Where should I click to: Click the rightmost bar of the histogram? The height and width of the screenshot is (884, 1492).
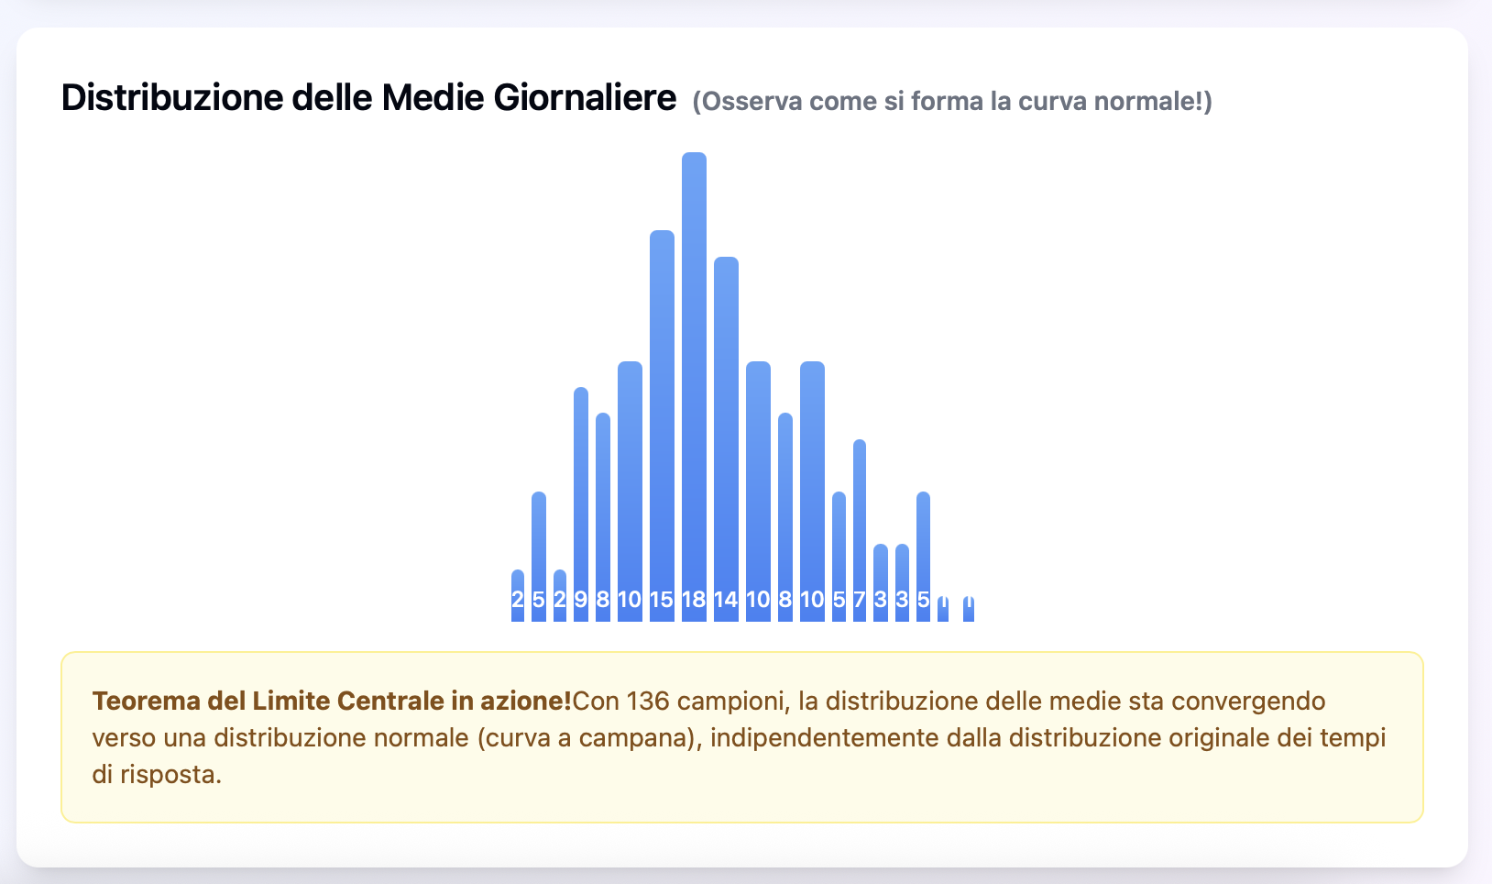pos(969,609)
